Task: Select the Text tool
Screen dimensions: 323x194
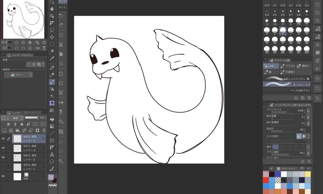Action: [52, 155]
